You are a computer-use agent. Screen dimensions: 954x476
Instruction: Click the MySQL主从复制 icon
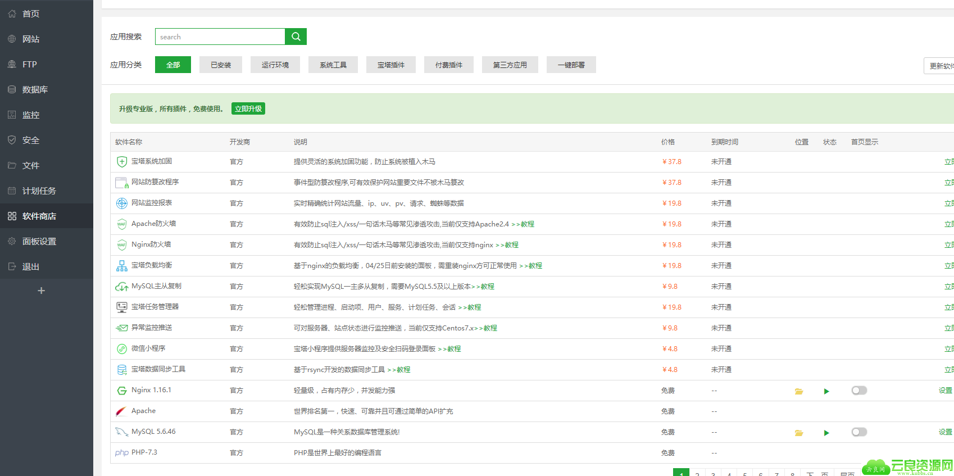pos(121,287)
